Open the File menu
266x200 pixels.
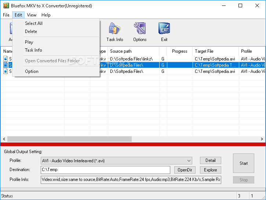pyautogui.click(x=6, y=15)
